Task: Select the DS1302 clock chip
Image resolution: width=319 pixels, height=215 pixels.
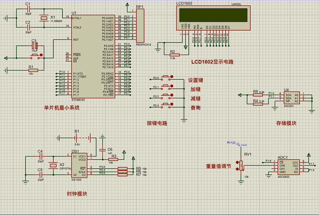Action: (x=79, y=165)
